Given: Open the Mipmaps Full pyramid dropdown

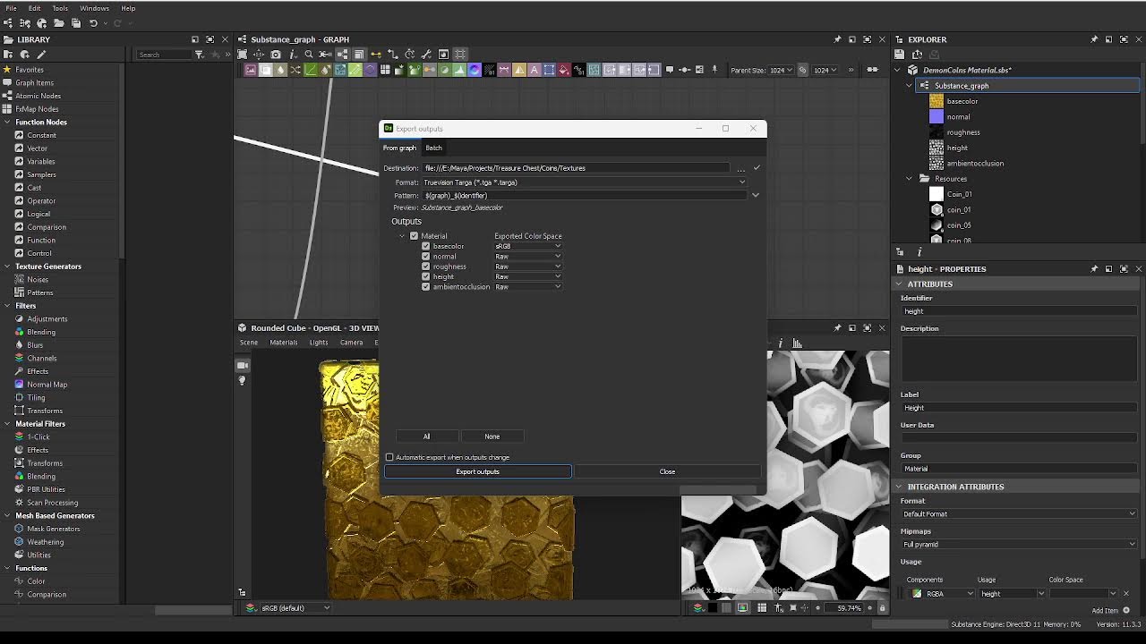Looking at the screenshot, I should coord(1019,544).
